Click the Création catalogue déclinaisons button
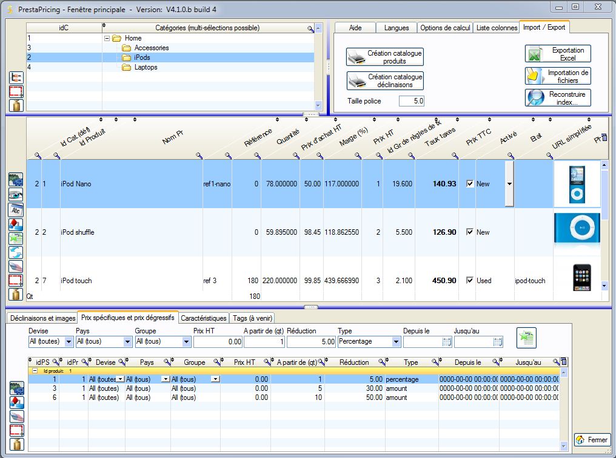This screenshot has height=458, width=616. tap(385, 80)
